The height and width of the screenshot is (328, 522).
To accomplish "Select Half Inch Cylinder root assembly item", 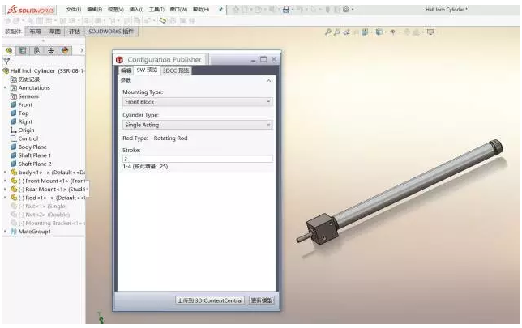I will pyautogui.click(x=43, y=70).
